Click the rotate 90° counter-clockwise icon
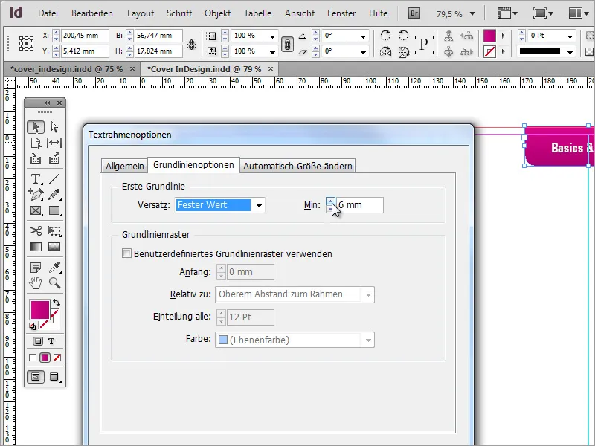Viewport: 595px width, 446px height. coord(403,35)
